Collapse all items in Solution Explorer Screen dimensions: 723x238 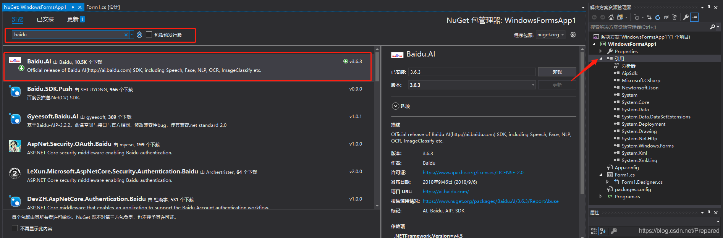pos(666,17)
